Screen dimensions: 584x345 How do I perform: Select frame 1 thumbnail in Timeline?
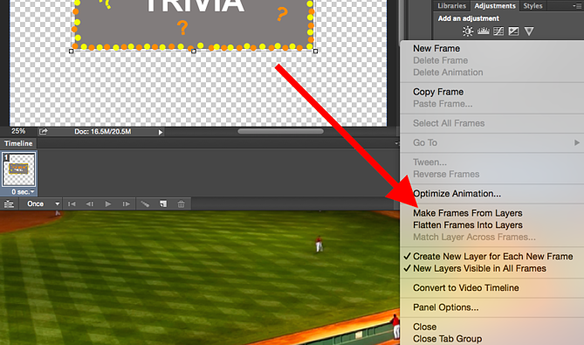19,169
